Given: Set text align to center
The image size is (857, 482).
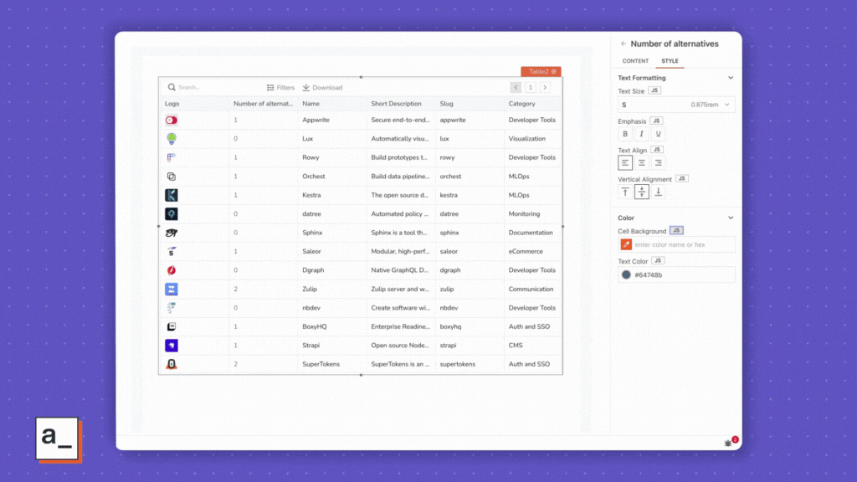Looking at the screenshot, I should (x=642, y=163).
